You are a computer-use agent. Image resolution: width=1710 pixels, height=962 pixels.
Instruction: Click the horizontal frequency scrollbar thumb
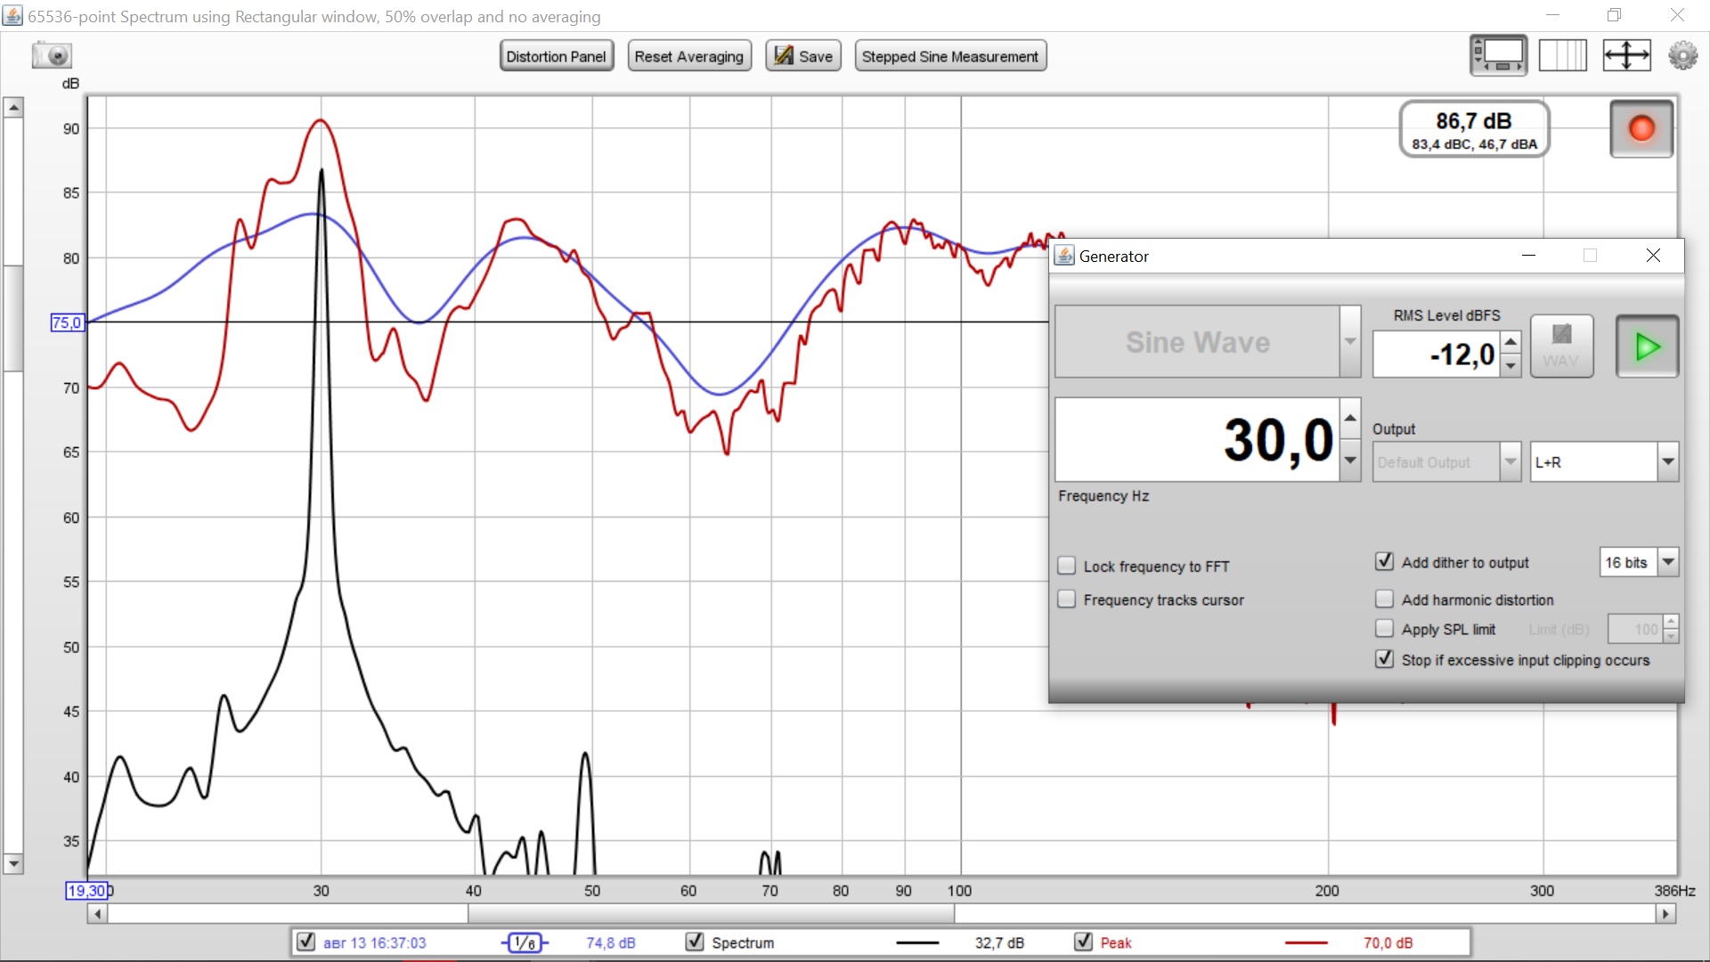[x=711, y=914]
